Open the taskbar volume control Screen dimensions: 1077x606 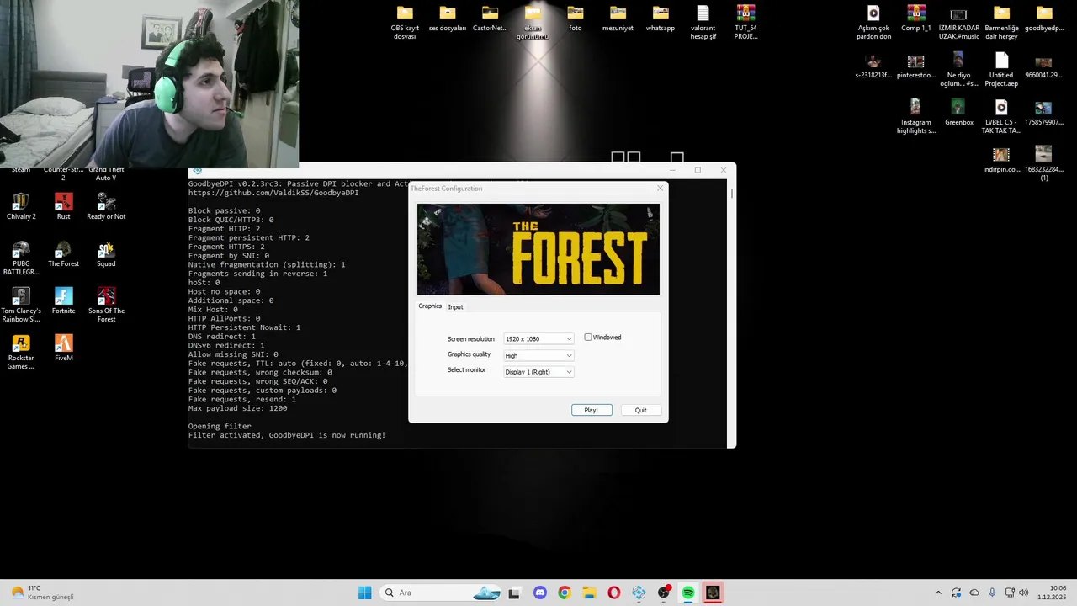coord(1023,593)
